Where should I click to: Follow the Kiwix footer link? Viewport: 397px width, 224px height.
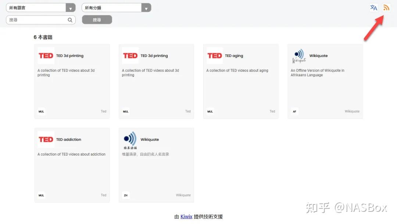coord(186,217)
